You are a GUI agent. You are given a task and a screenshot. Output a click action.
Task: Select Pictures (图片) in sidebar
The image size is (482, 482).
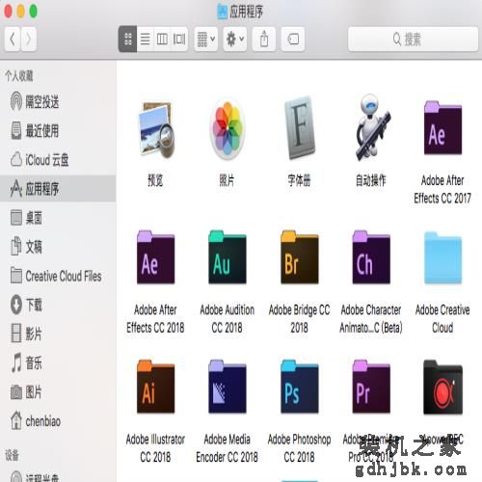(x=58, y=391)
